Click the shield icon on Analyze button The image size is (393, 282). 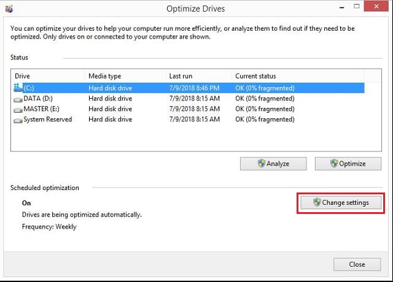click(x=262, y=164)
